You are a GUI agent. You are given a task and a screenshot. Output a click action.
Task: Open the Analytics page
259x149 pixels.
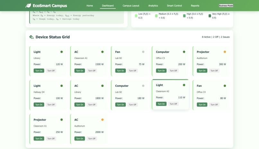coord(153,5)
